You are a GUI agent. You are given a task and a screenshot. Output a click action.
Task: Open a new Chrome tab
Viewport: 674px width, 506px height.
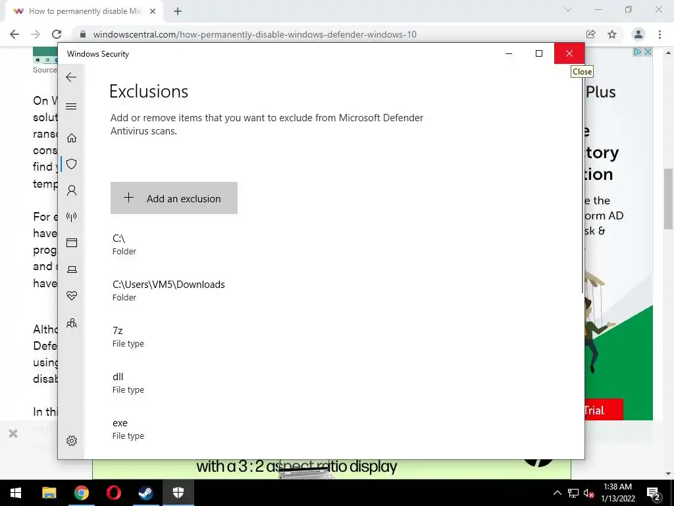point(178,11)
